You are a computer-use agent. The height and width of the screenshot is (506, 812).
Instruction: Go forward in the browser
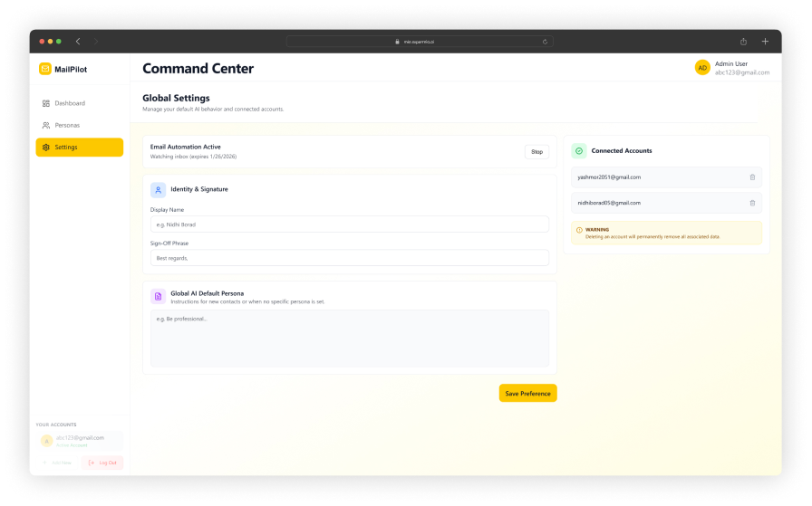96,42
